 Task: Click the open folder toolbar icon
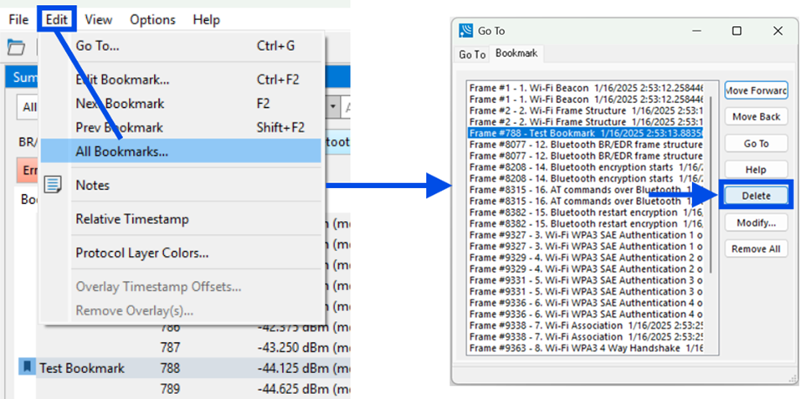(16, 48)
